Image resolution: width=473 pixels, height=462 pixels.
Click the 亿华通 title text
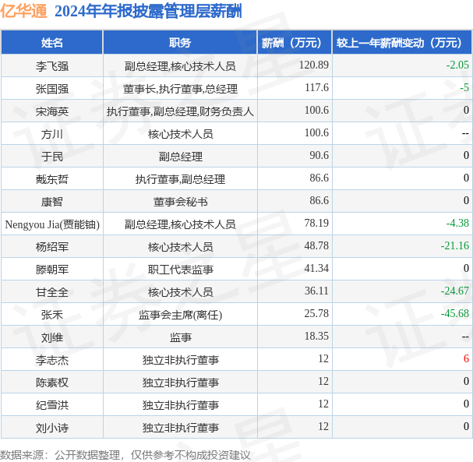23,12
